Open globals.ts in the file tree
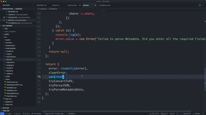The width and height of the screenshot is (206, 115). coord(9,102)
